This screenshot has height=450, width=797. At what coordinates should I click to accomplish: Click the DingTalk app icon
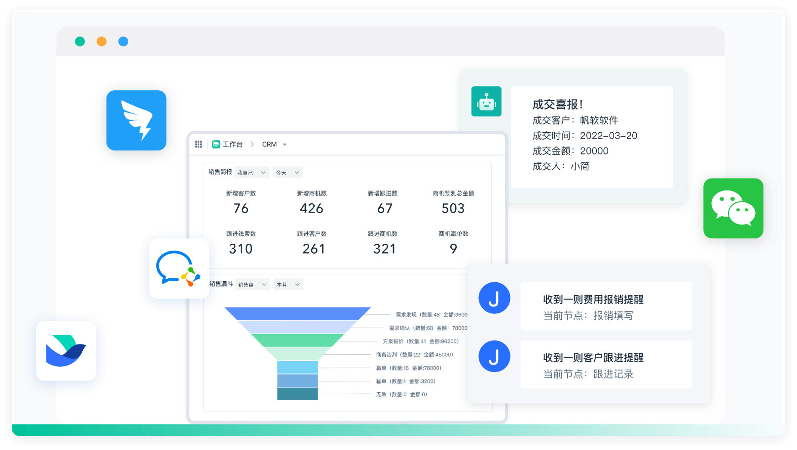pos(136,120)
